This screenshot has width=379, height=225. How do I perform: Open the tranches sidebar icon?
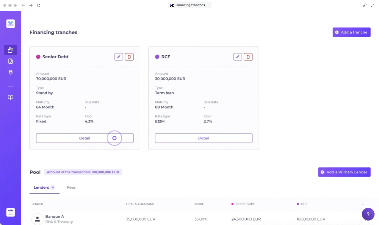coord(10,50)
